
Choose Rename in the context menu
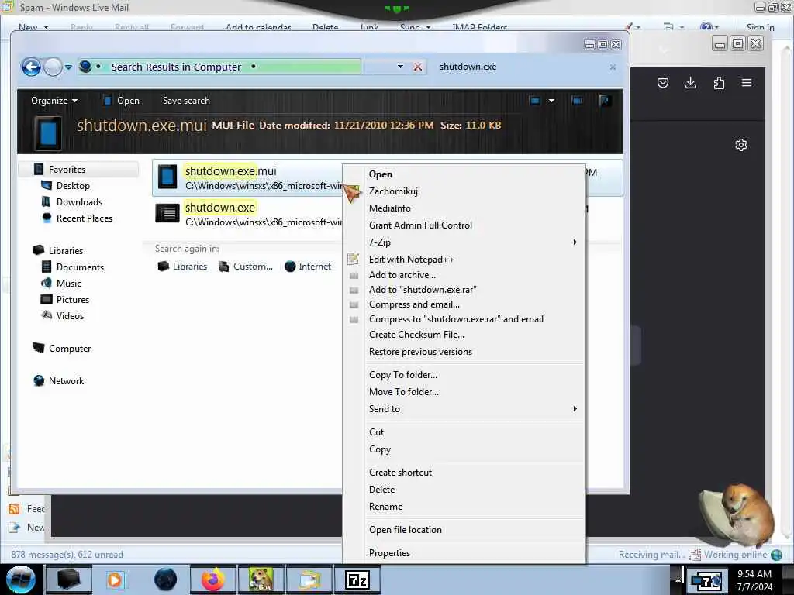pos(464,507)
